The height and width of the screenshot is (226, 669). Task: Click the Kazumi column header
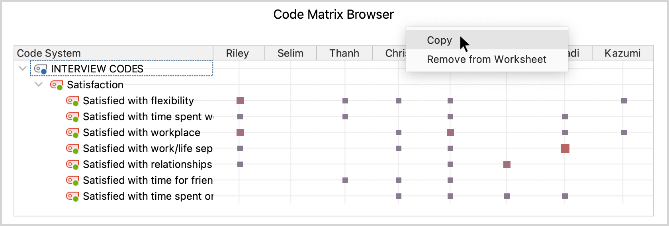622,53
